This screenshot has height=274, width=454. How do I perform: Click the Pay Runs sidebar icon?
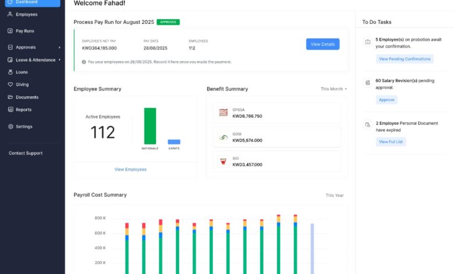(10, 30)
